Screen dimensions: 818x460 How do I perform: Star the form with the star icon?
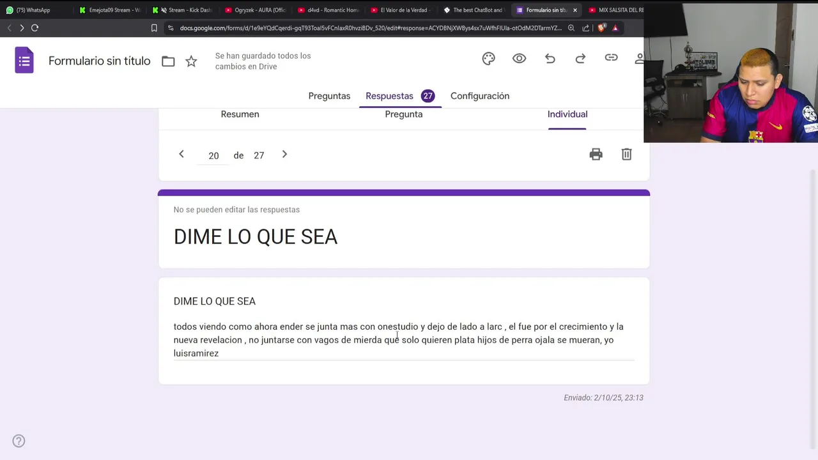point(191,61)
